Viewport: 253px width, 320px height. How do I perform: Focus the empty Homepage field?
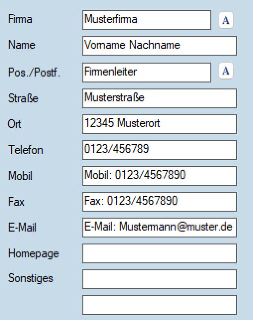160,253
